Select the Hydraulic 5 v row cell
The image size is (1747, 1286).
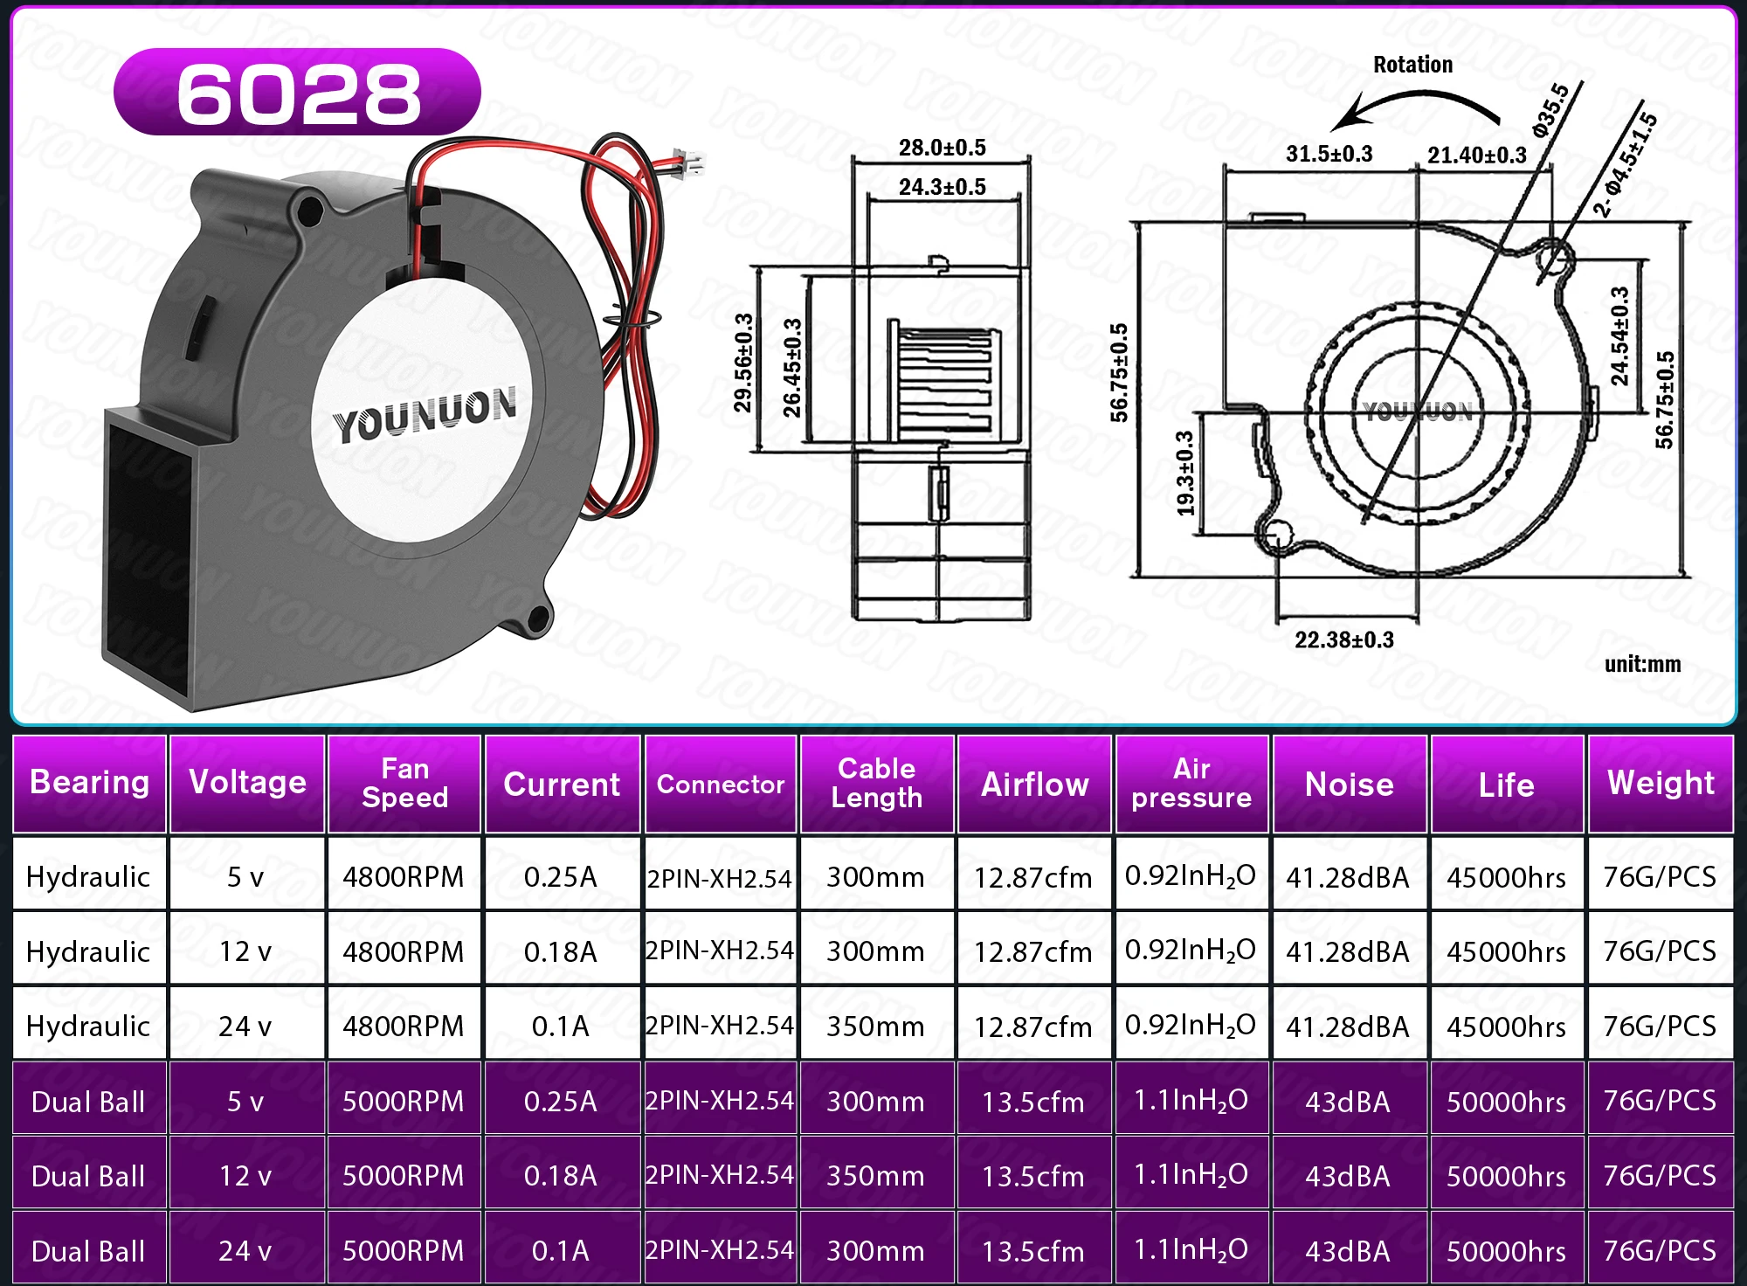tap(89, 876)
